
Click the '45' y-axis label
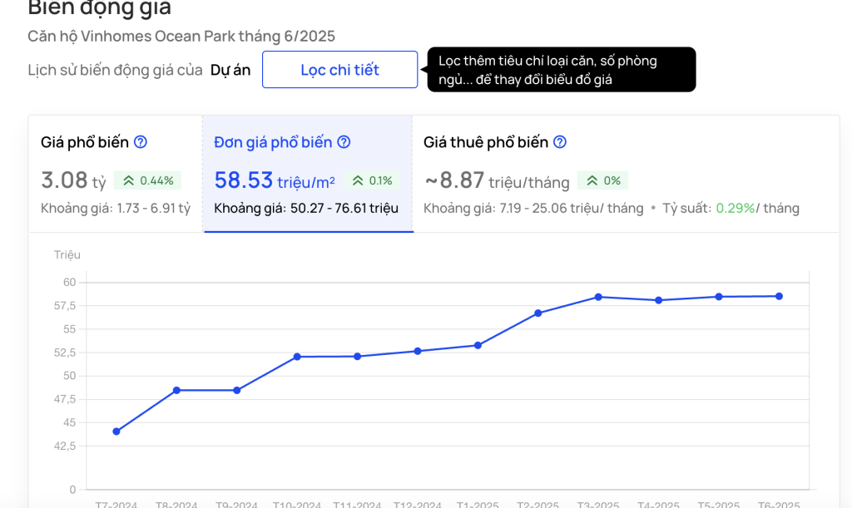[x=70, y=423]
